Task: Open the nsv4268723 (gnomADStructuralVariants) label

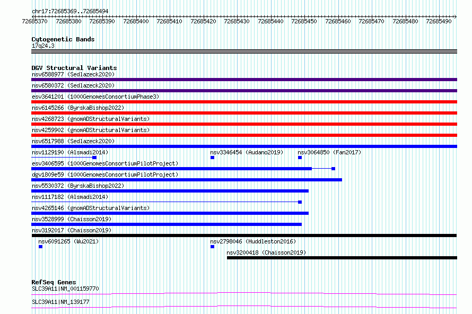Action: tap(91, 119)
